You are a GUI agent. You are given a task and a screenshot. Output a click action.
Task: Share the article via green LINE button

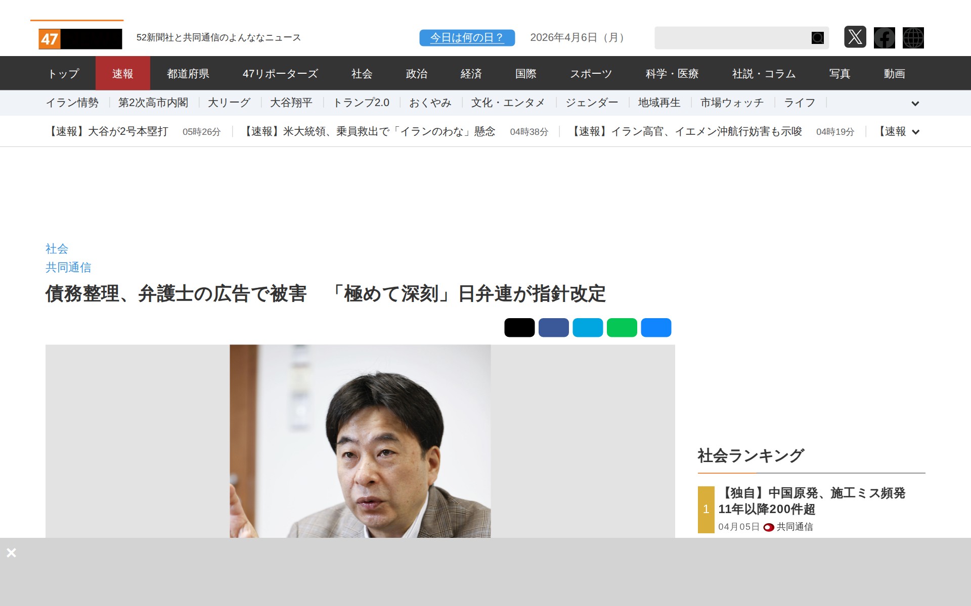(x=622, y=327)
